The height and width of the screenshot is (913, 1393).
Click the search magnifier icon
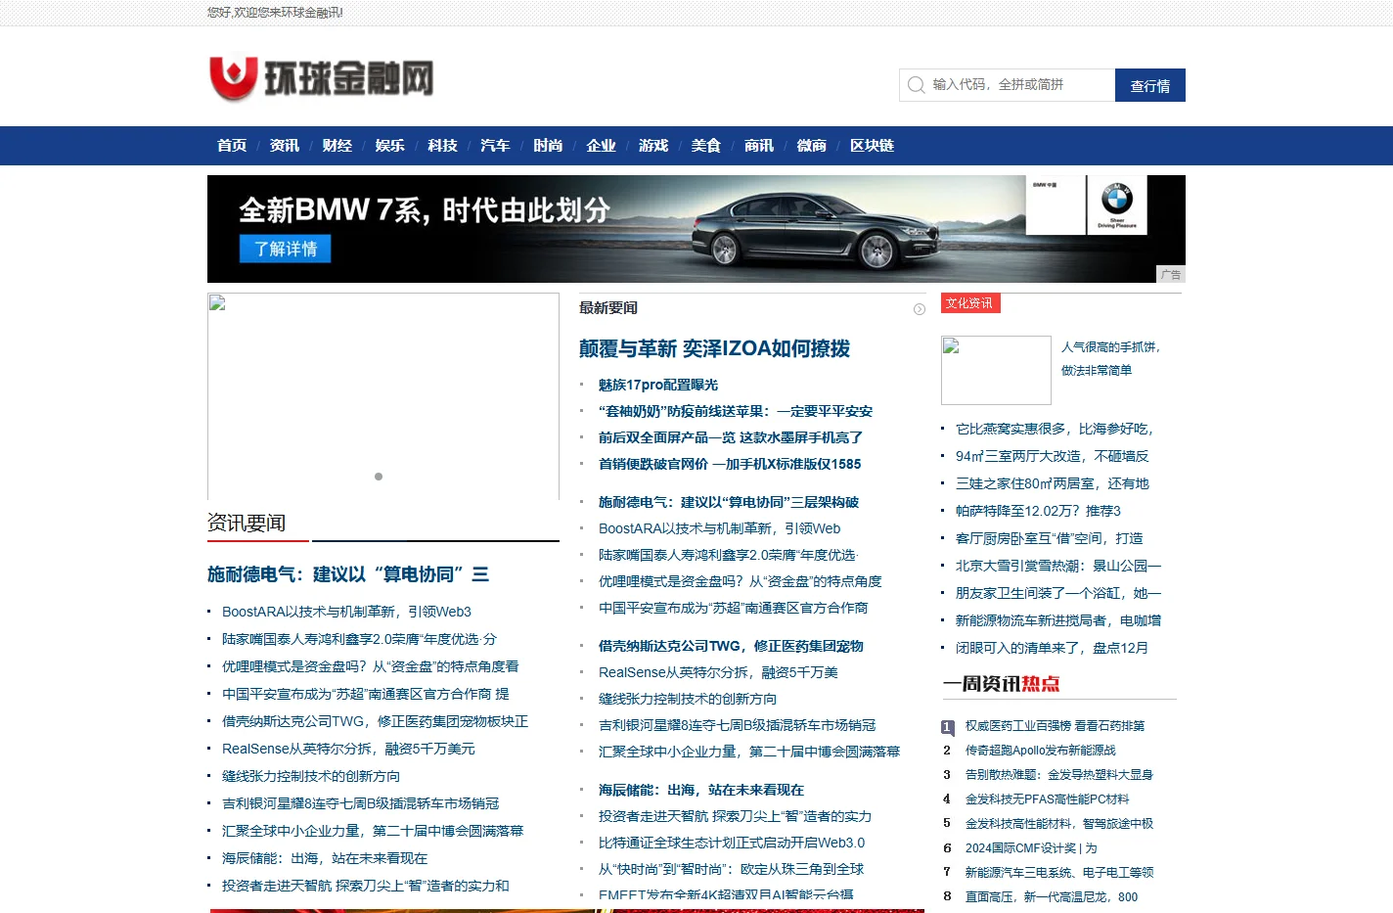point(916,85)
